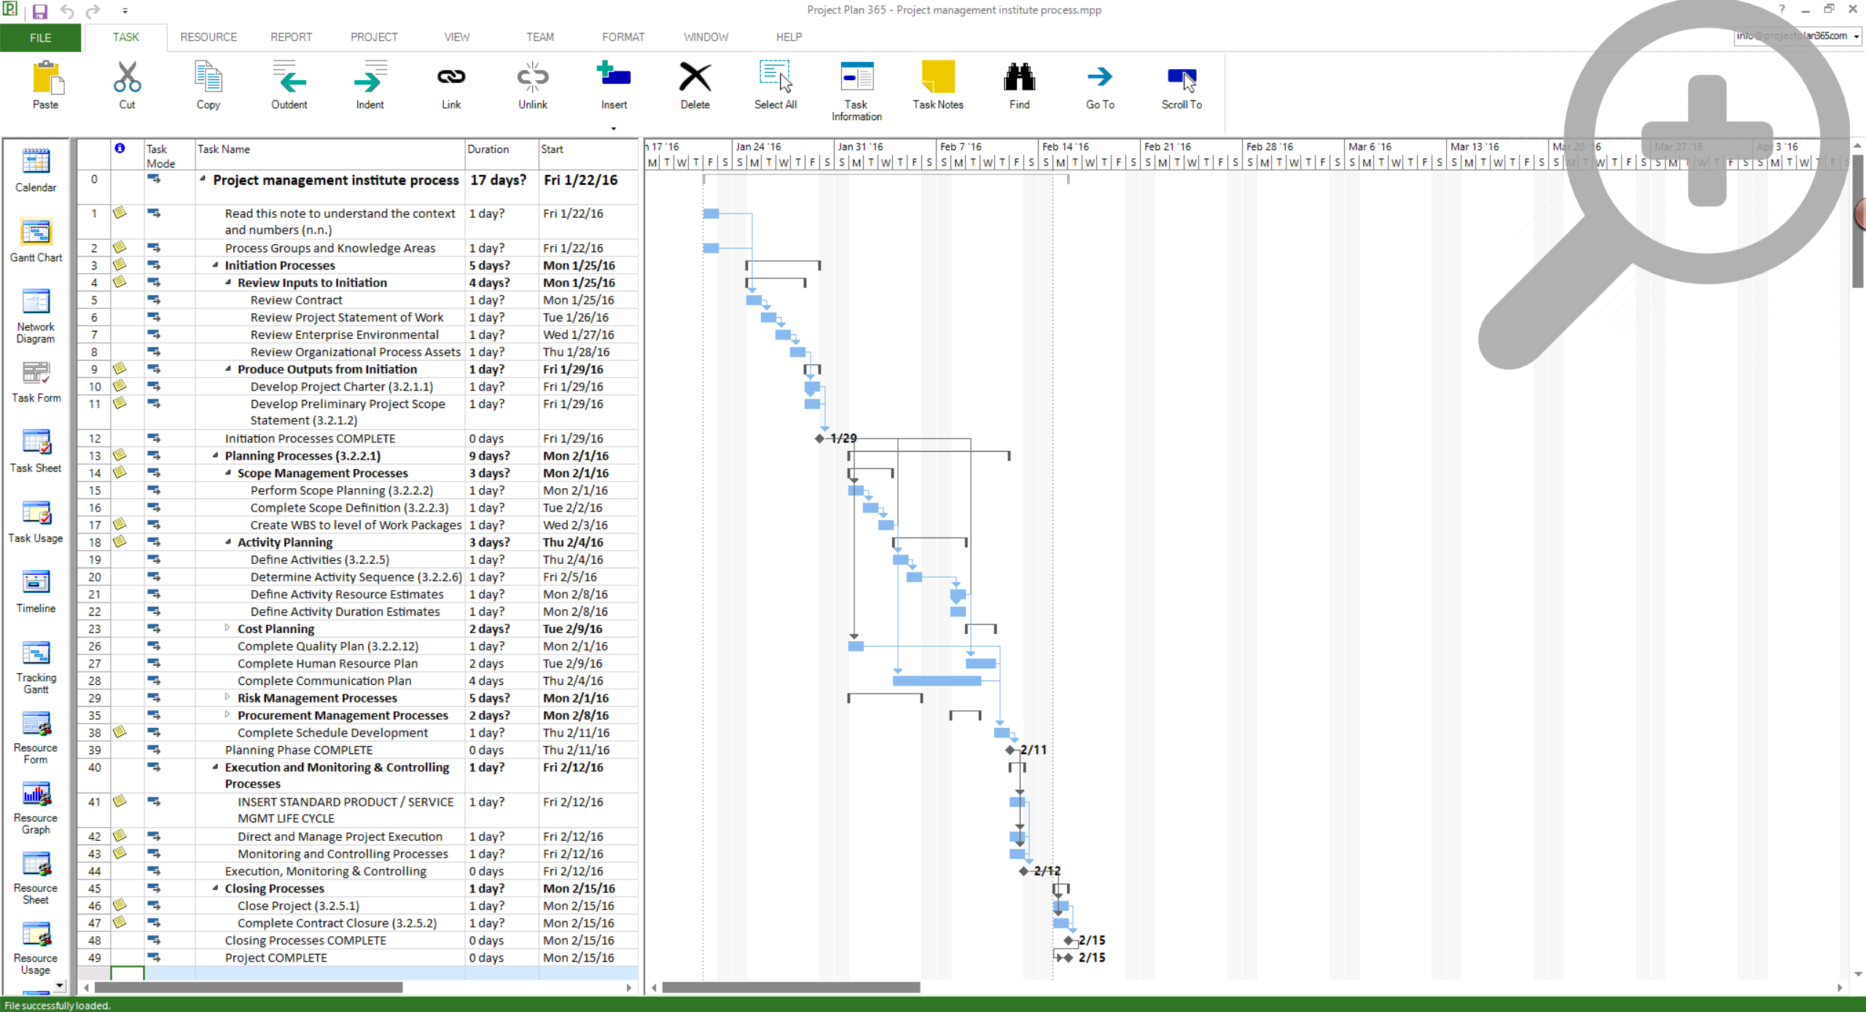The width and height of the screenshot is (1866, 1012).
Task: Switch to the FORMAT ribbon tab
Action: click(622, 37)
